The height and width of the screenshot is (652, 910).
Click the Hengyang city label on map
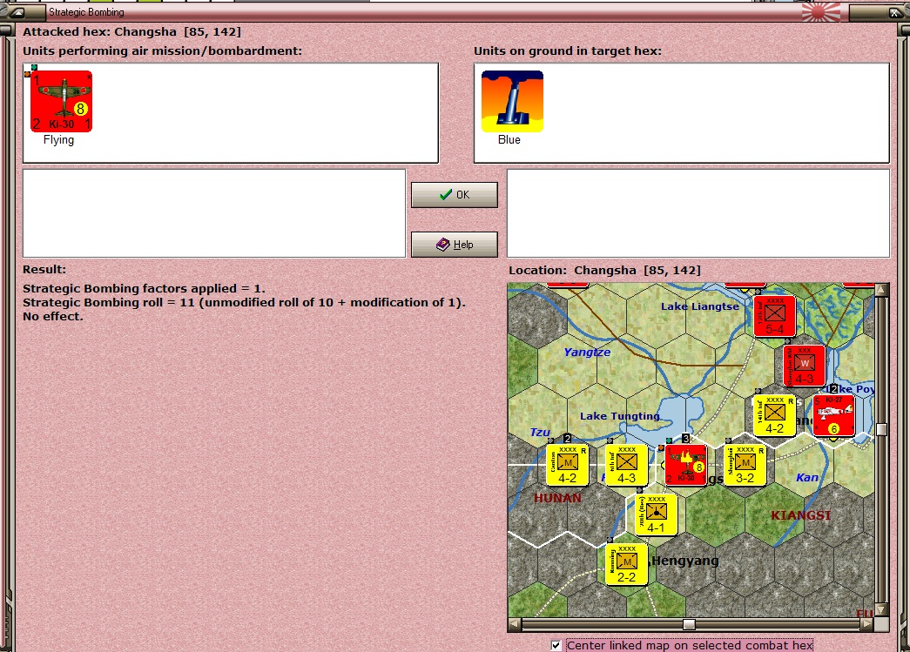point(684,561)
